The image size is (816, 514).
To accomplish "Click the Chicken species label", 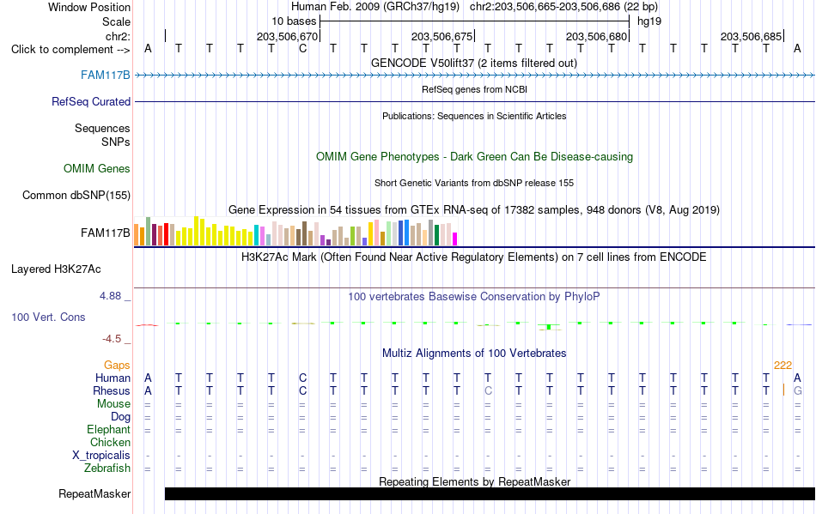I will [x=110, y=442].
